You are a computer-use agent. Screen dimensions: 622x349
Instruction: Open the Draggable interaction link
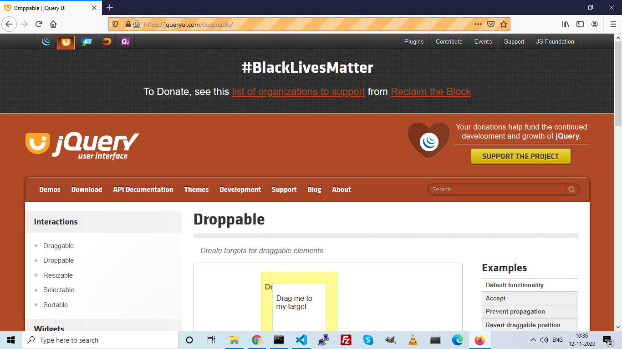coord(58,246)
